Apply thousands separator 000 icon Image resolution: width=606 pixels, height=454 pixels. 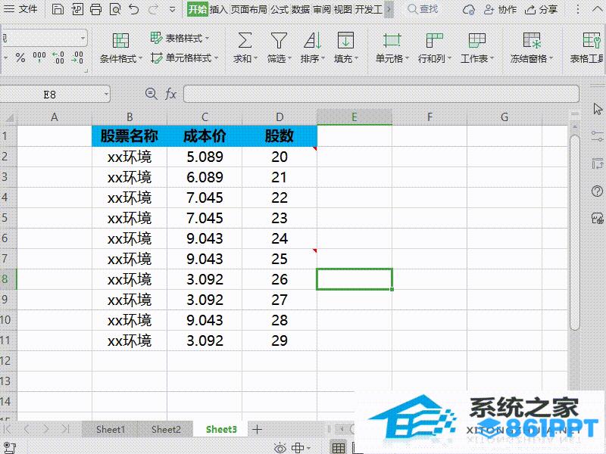pyautogui.click(x=39, y=58)
